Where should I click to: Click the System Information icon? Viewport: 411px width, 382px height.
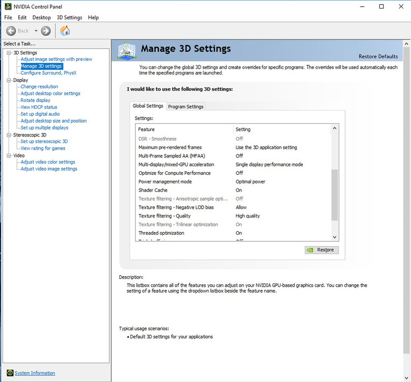click(x=10, y=372)
